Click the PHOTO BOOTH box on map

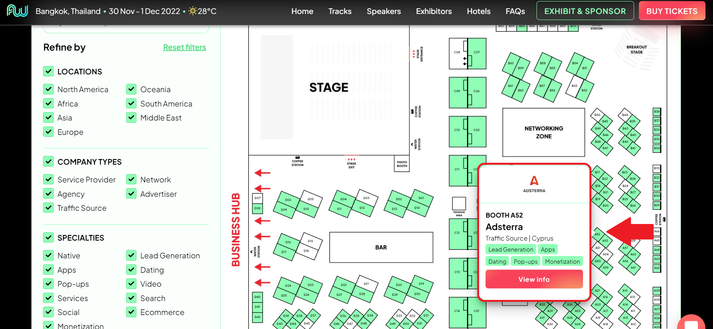[x=402, y=164]
